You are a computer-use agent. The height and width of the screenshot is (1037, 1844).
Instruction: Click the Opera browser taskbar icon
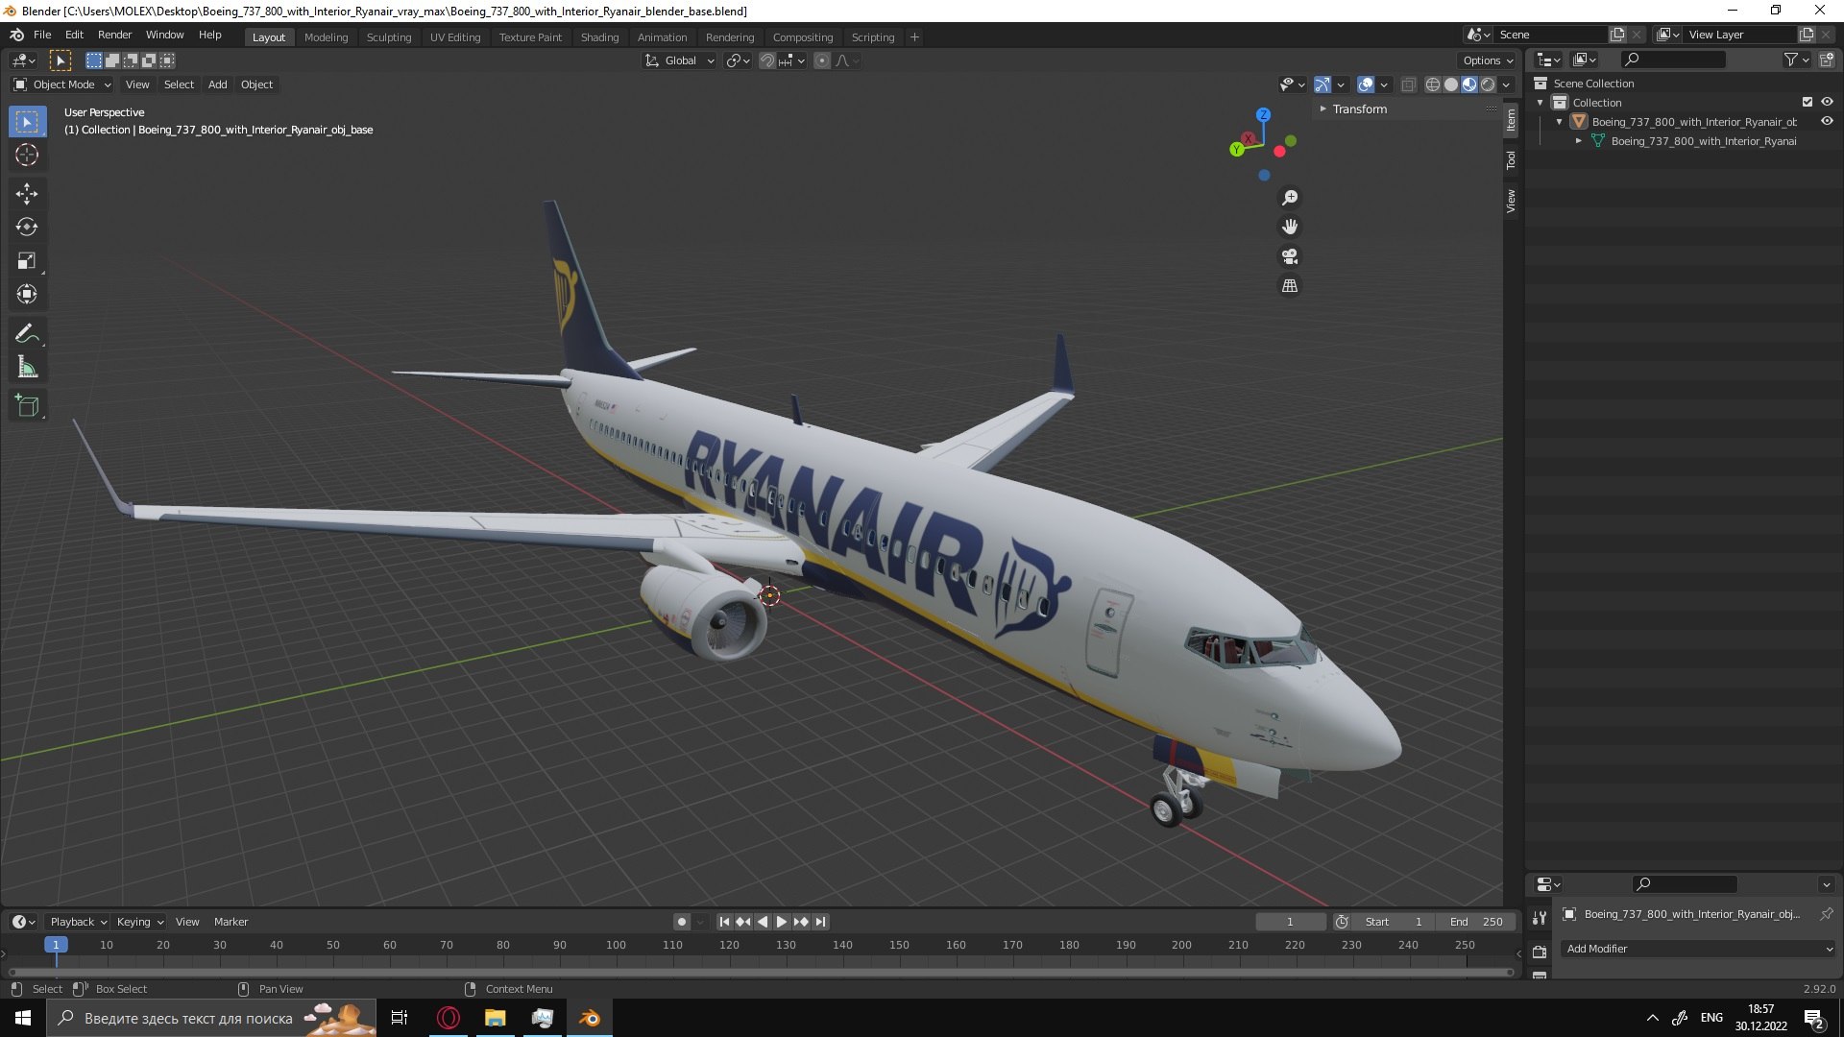449,1018
